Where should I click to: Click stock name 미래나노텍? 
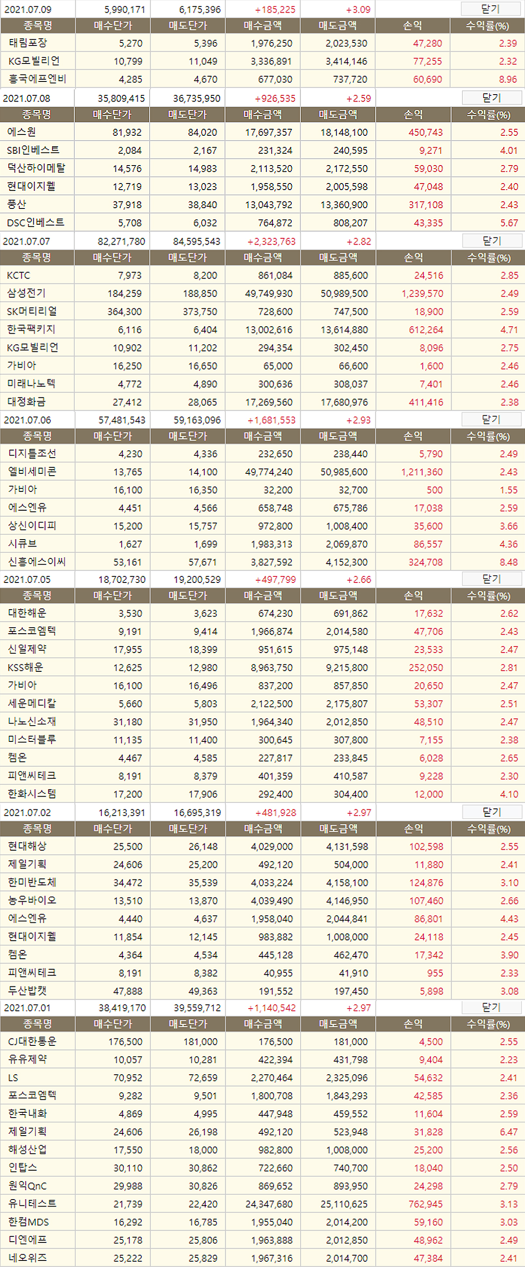(31, 384)
